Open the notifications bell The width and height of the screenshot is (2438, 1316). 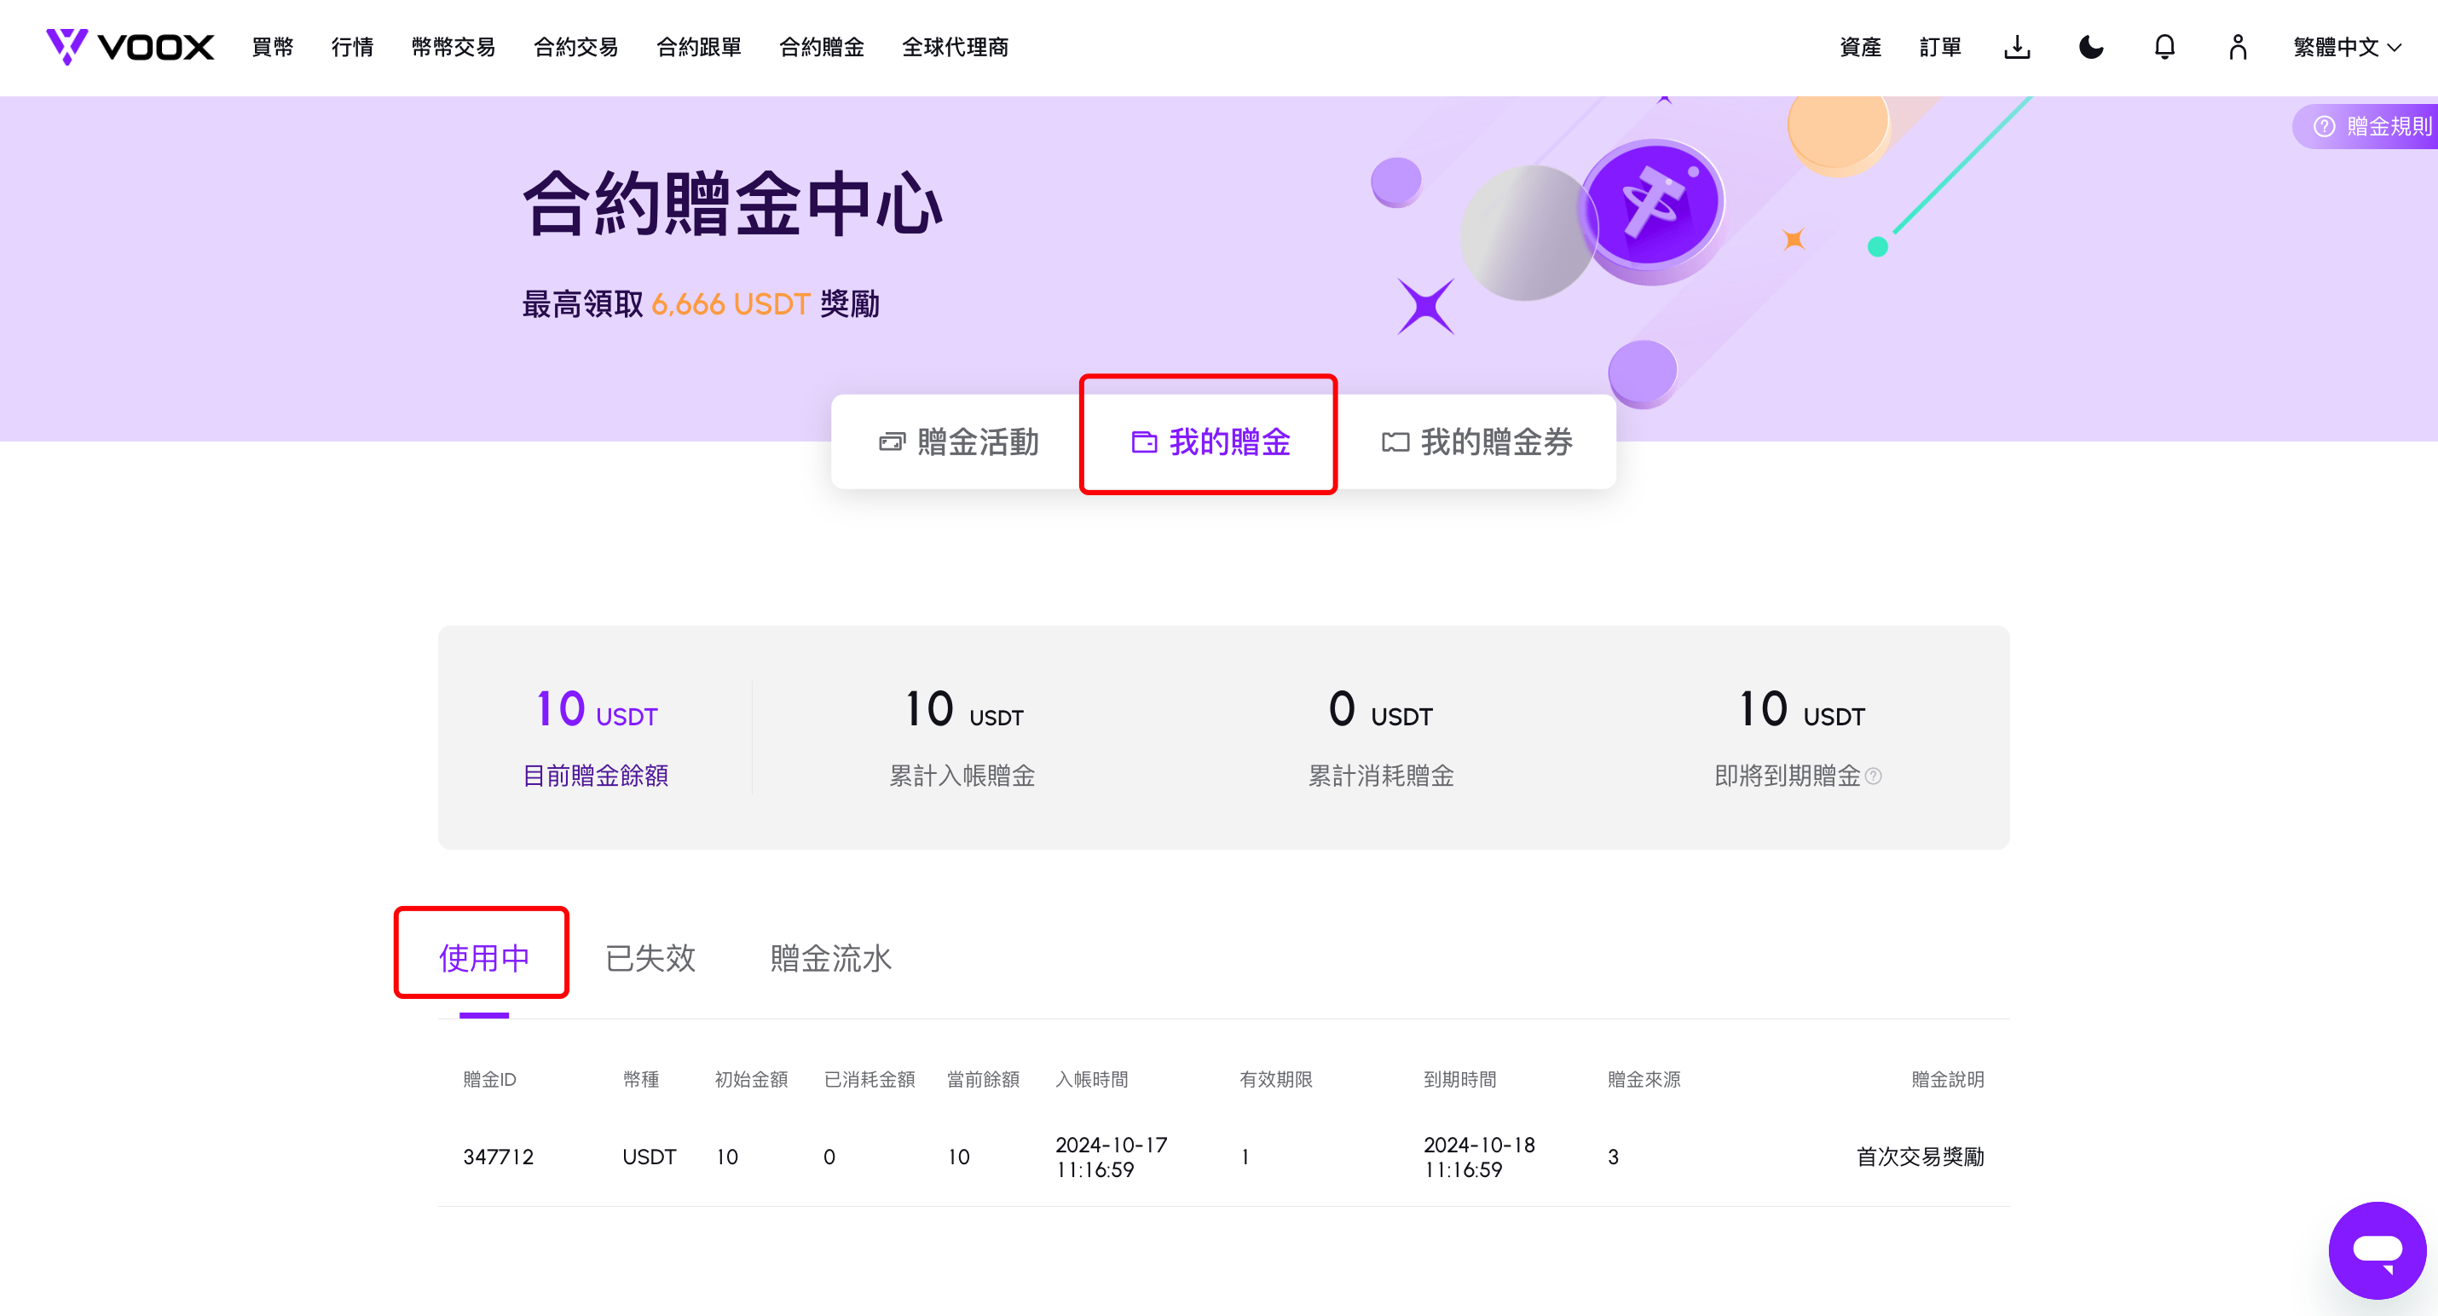tap(2164, 46)
